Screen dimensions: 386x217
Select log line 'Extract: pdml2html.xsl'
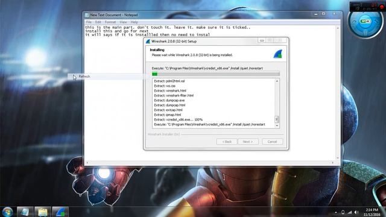click(x=169, y=81)
